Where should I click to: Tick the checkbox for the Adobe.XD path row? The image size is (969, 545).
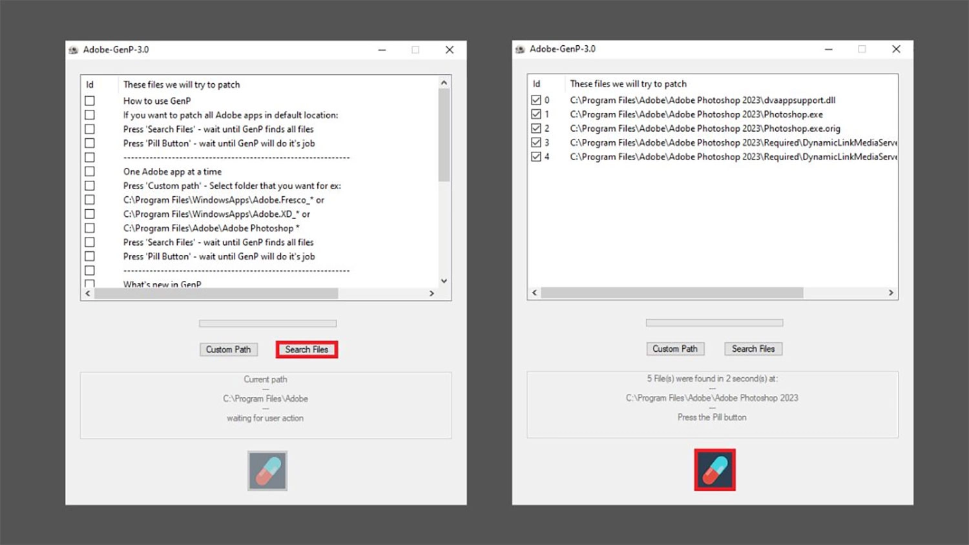90,214
